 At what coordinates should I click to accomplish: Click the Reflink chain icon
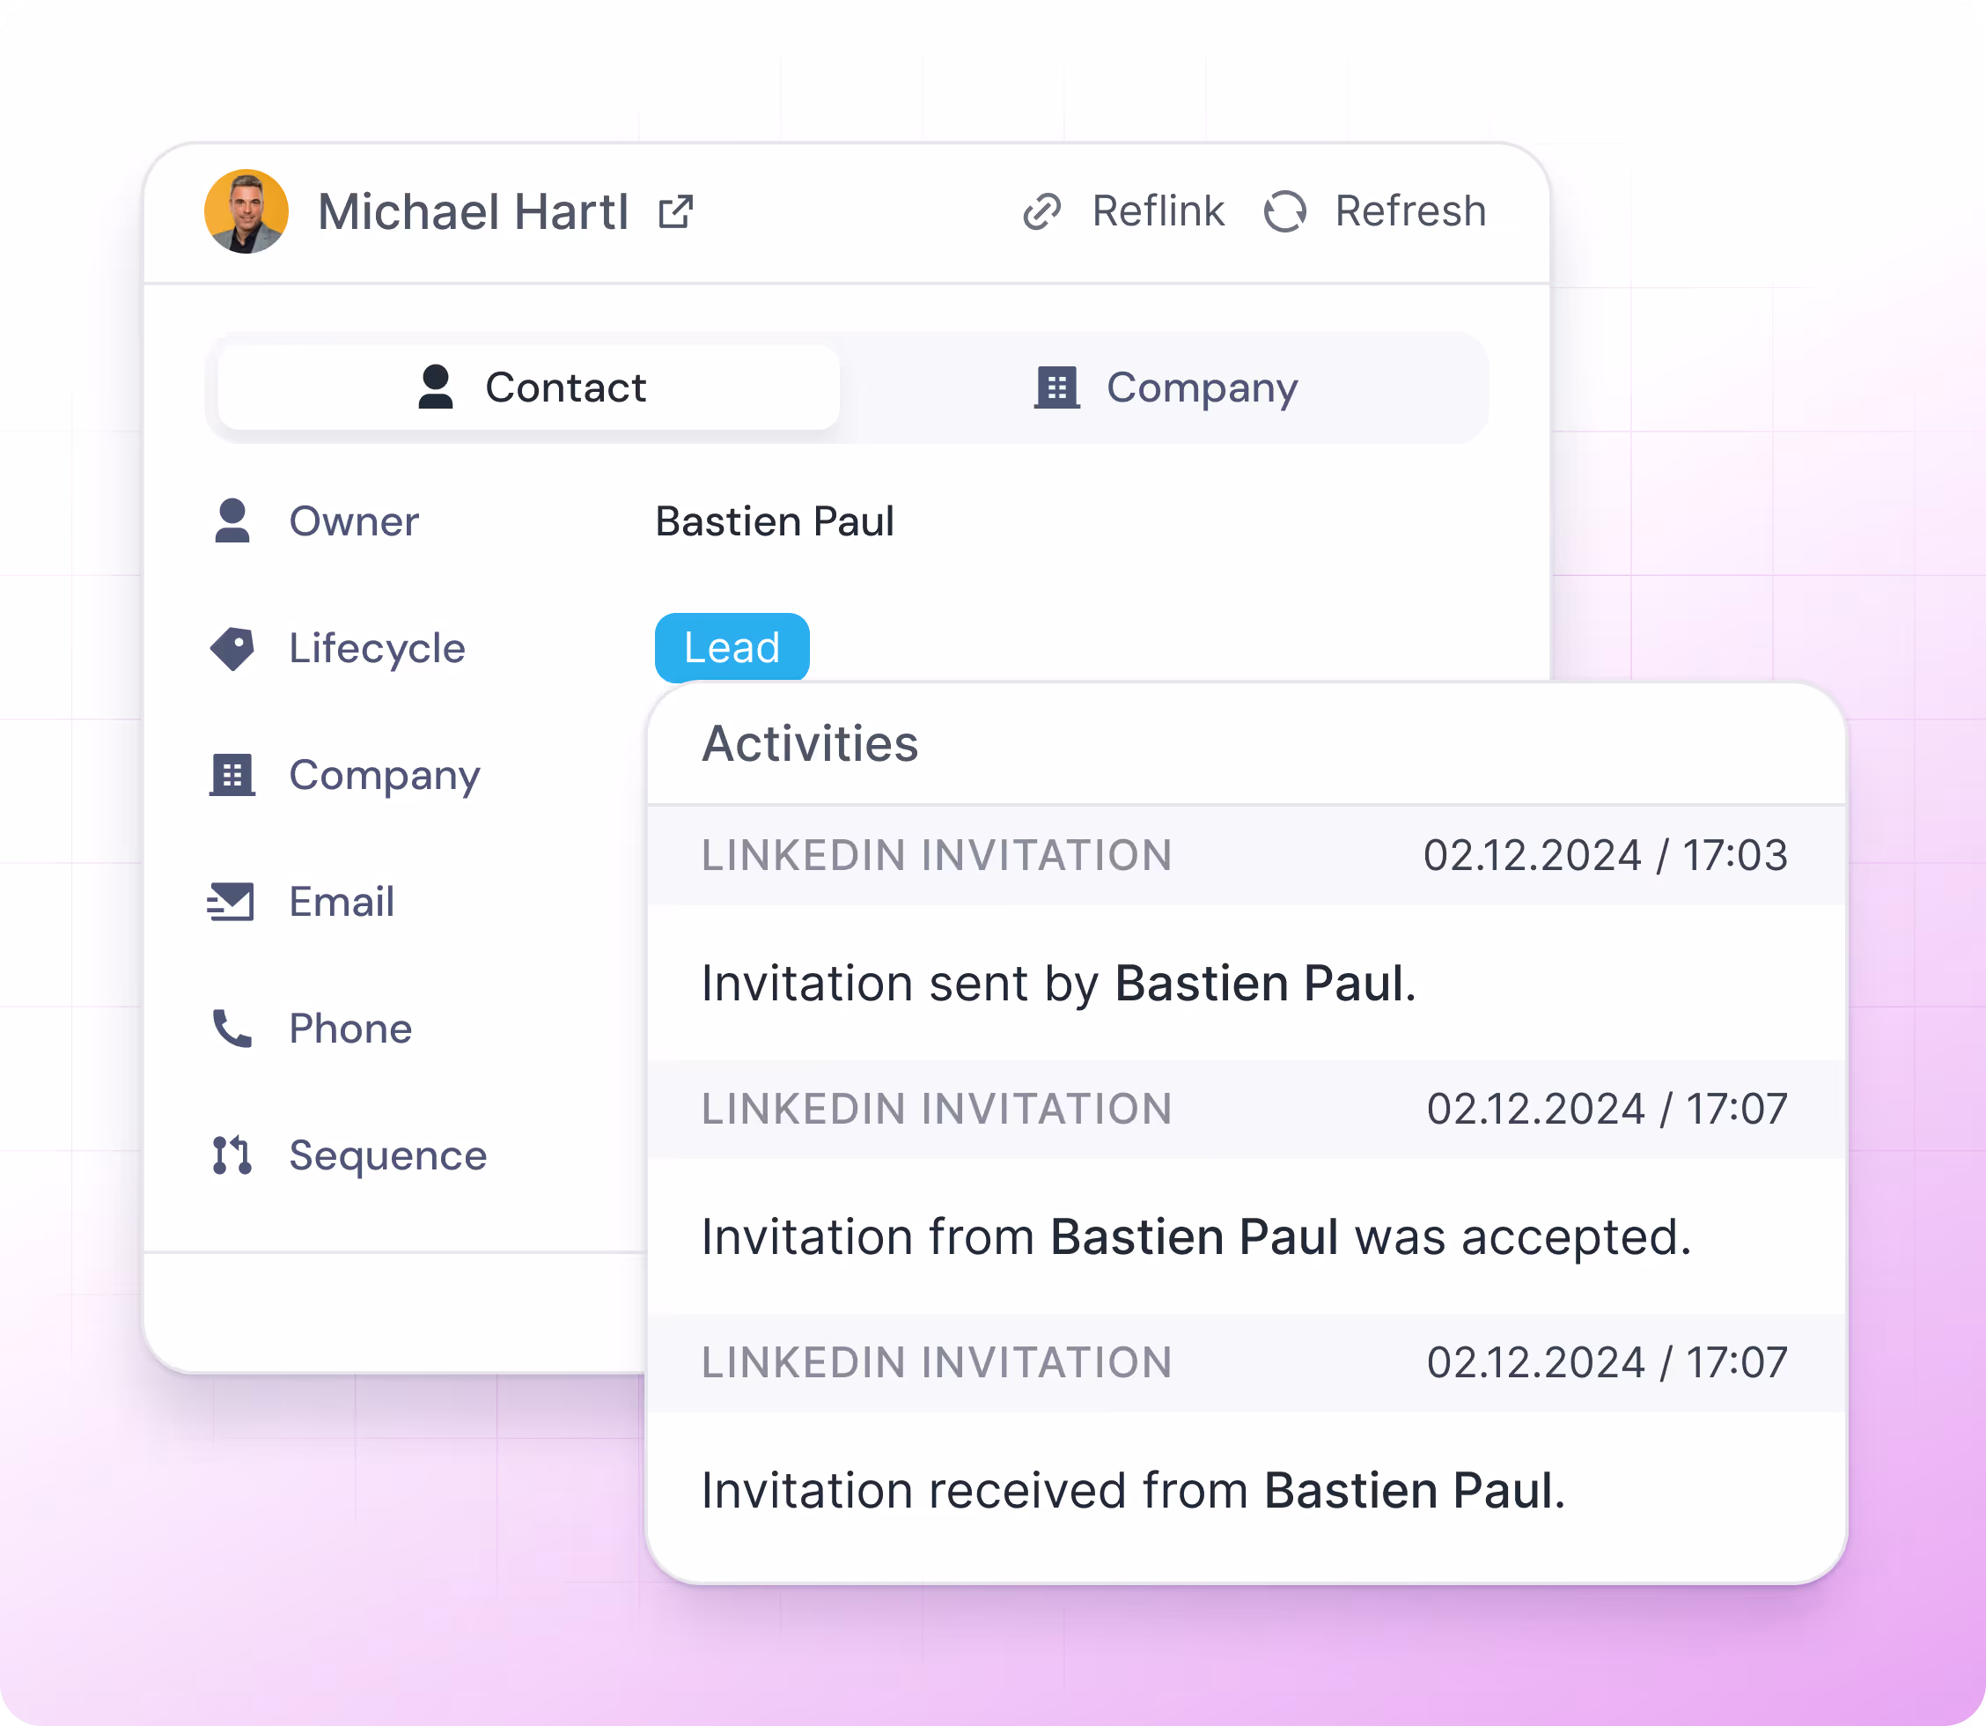click(1041, 212)
